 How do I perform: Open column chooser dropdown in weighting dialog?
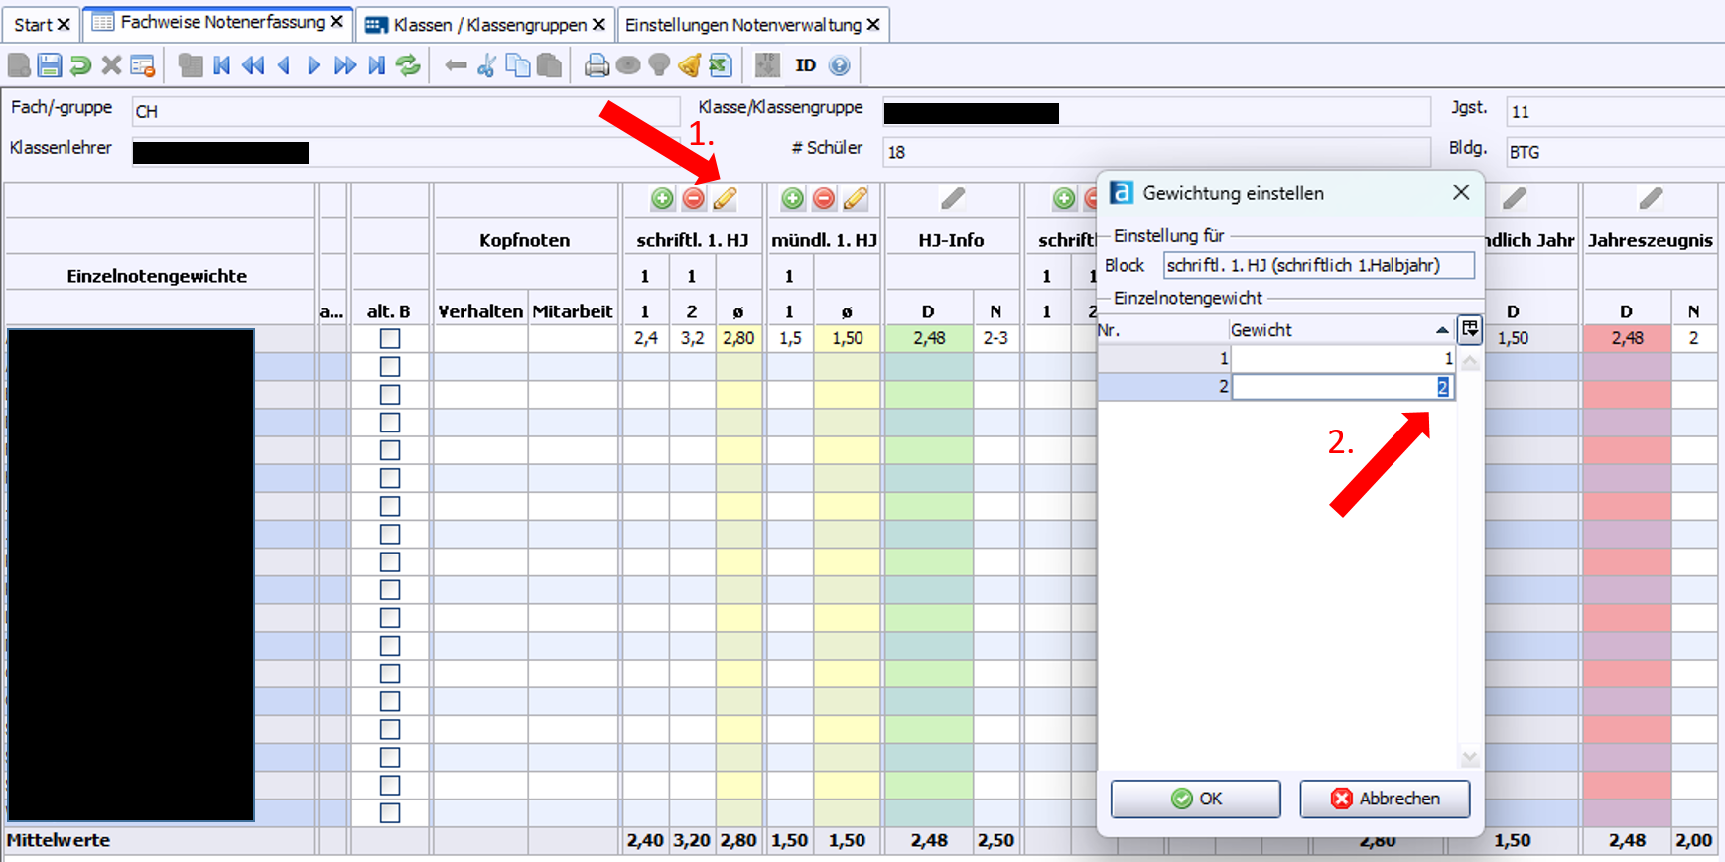(1470, 329)
